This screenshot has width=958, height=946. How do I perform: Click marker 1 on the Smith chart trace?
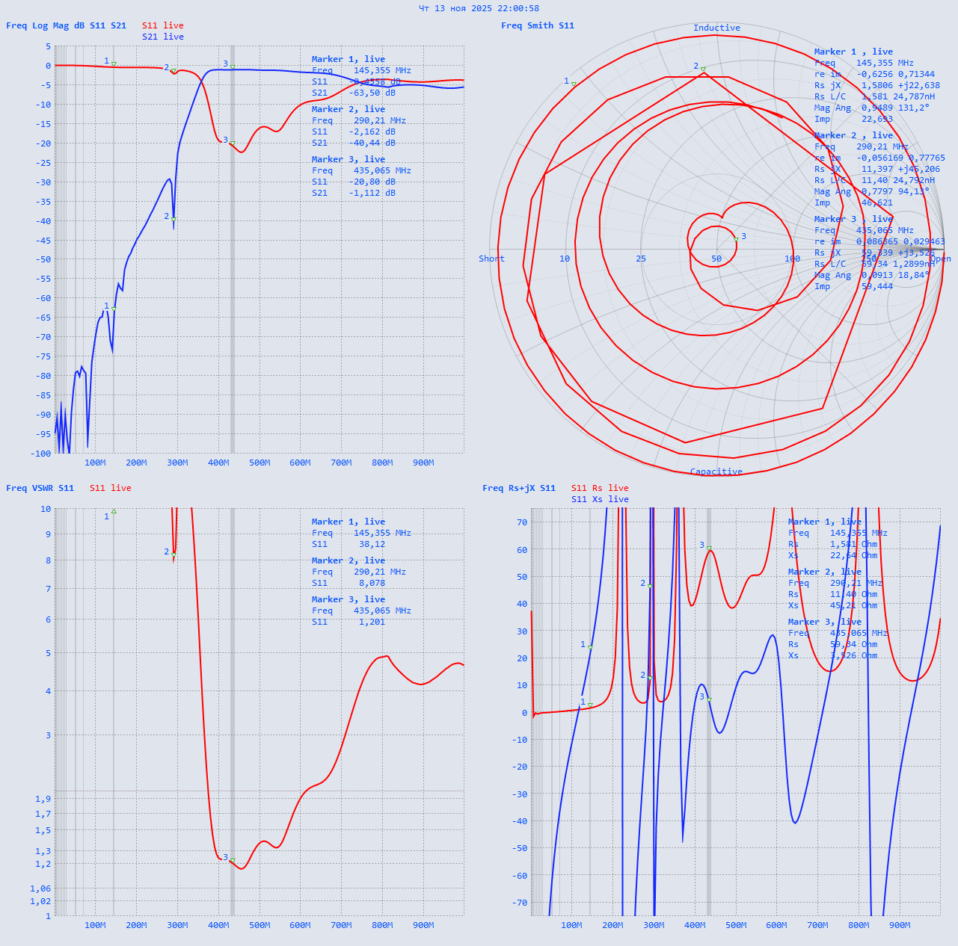574,84
